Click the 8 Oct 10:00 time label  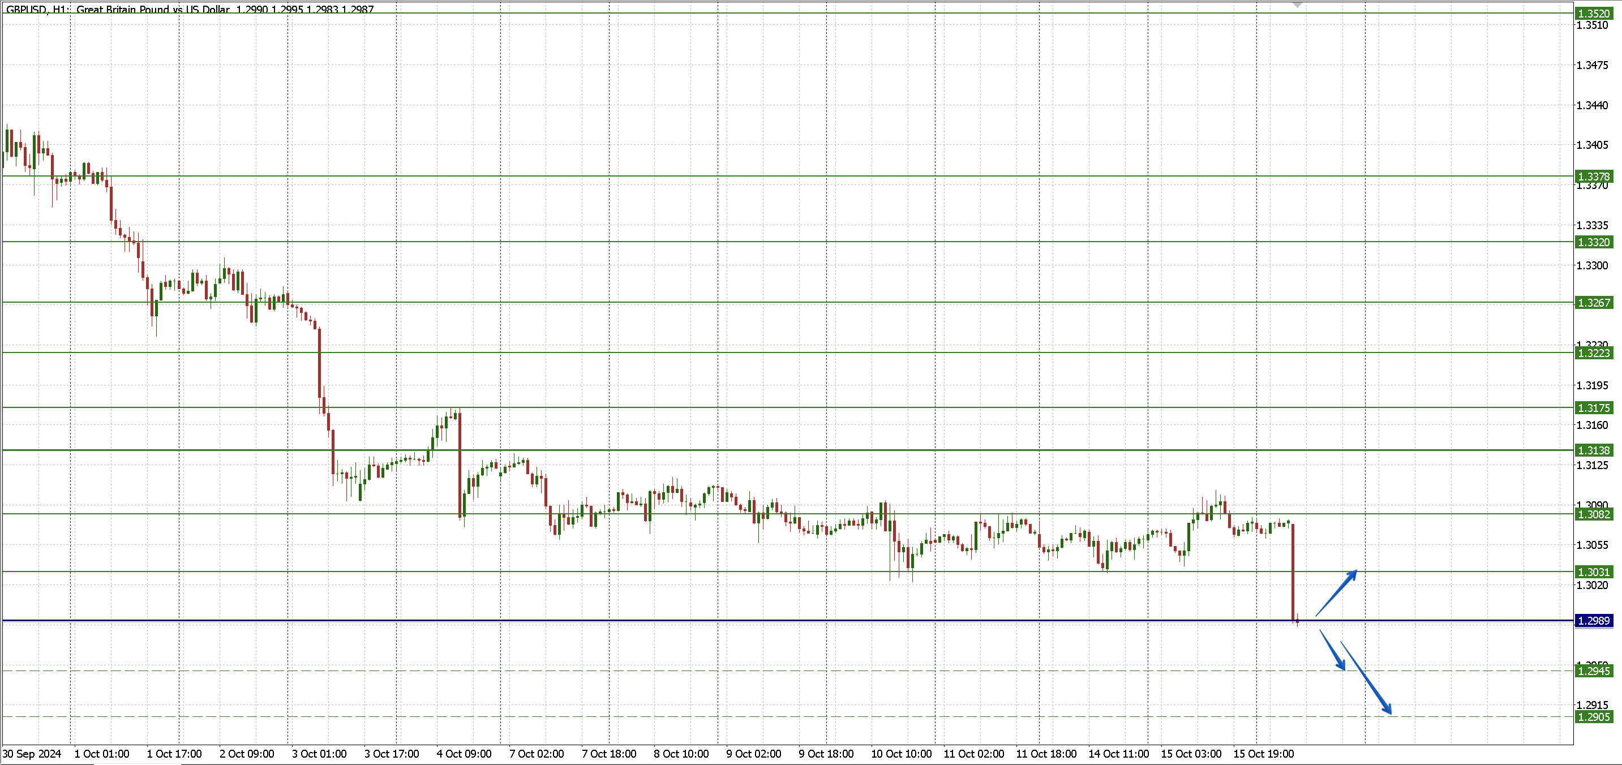pos(681,754)
